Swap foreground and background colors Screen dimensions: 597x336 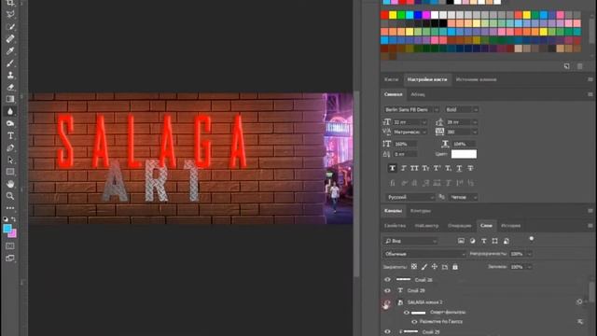coord(14,219)
